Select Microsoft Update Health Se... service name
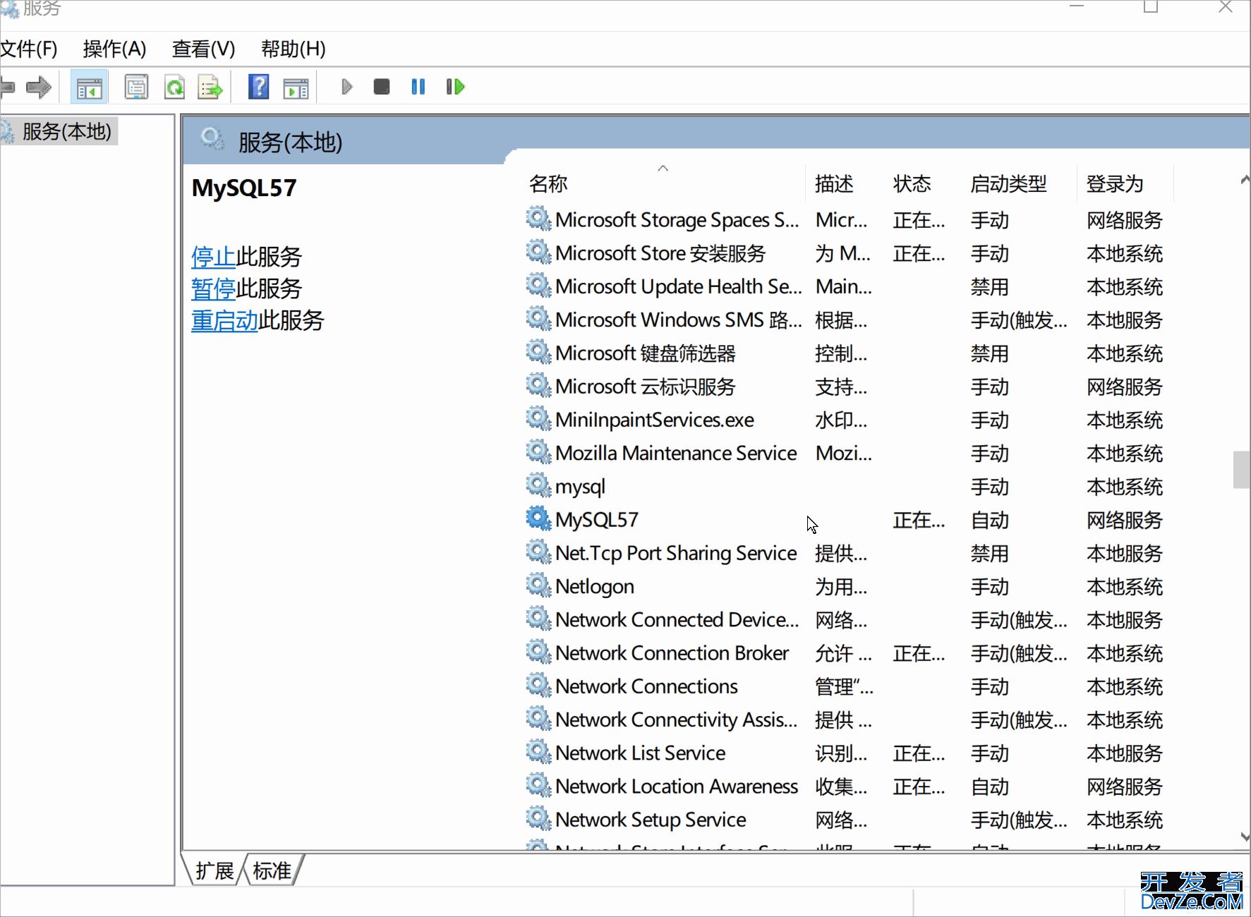 tap(678, 286)
